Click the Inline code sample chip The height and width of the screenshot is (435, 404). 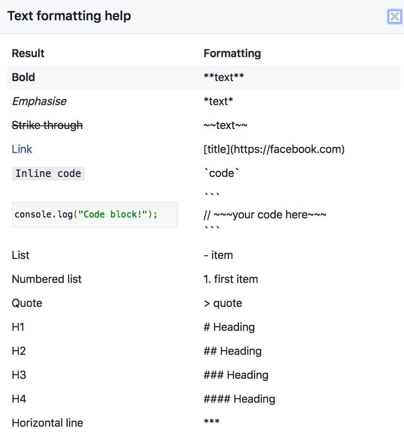48,174
